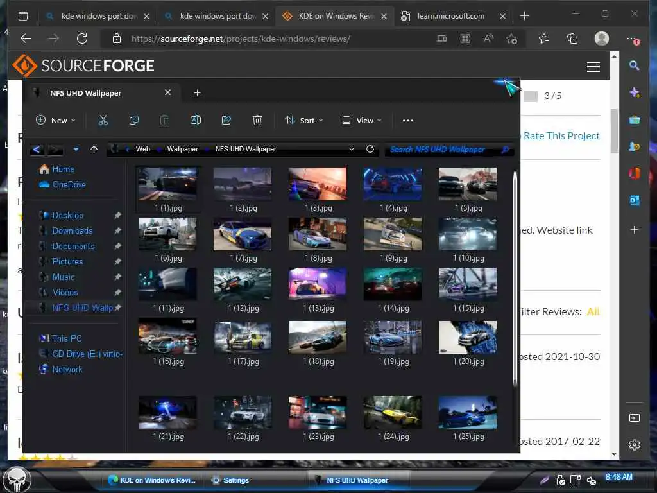Open the Sort dropdown in Explorer
This screenshot has width=657, height=493.
[304, 120]
